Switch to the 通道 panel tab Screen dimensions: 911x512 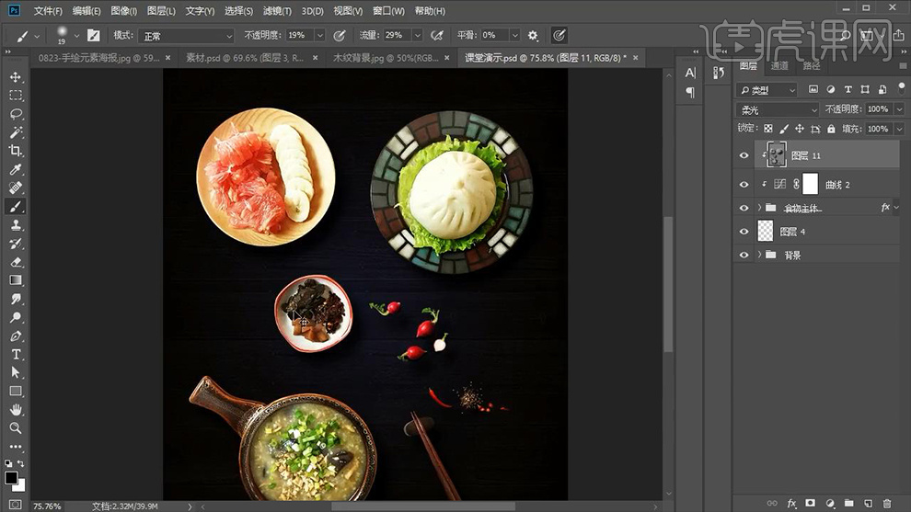point(779,66)
